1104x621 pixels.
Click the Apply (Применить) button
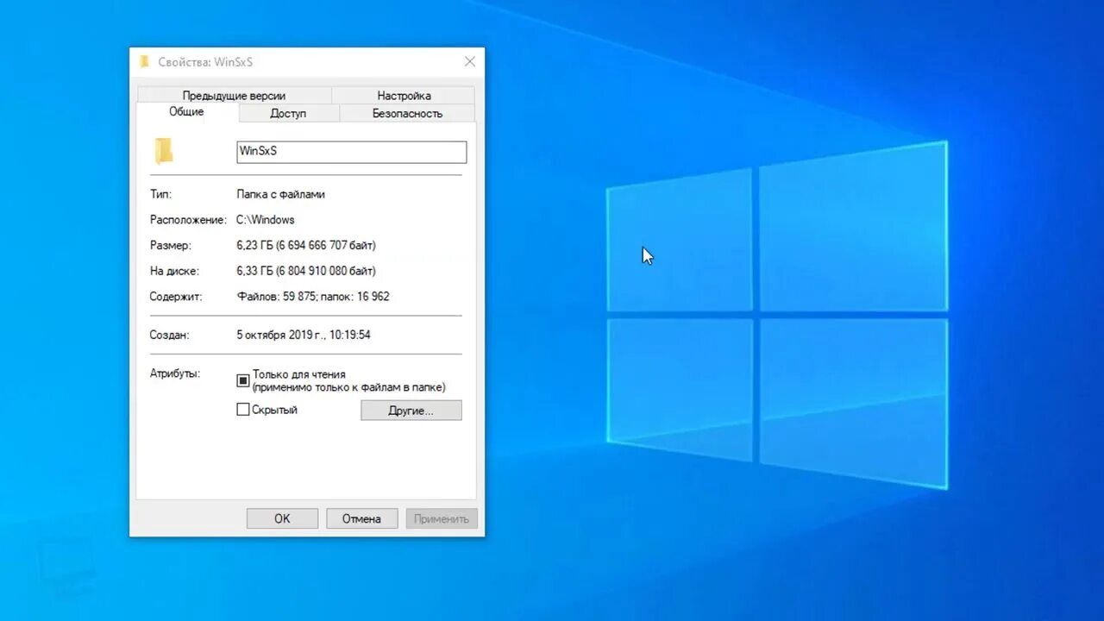(442, 518)
